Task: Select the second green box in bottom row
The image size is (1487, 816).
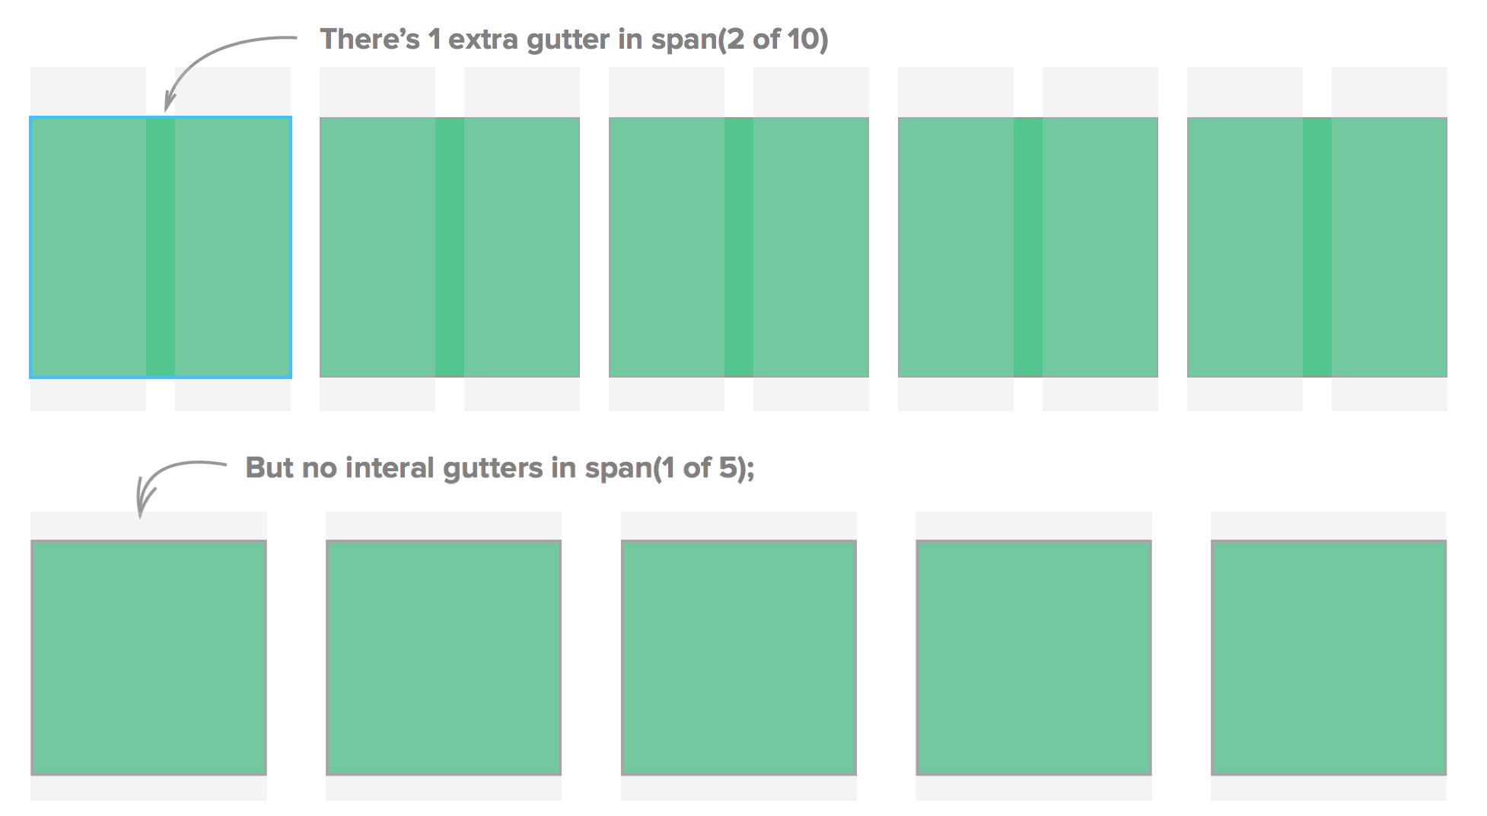Action: (444, 658)
